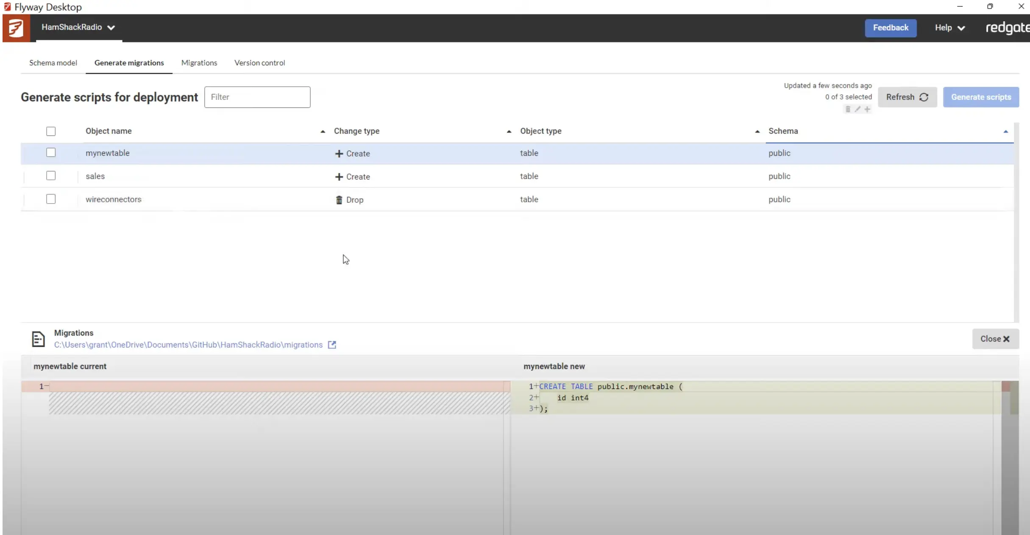Toggle the checkbox for mynewtable row
1030x535 pixels.
50,152
